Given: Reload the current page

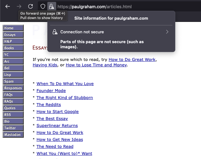Looking at the screenshot, I should click(x=30, y=6).
